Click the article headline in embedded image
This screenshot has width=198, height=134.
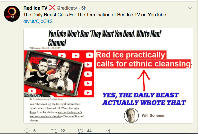(x=105, y=38)
